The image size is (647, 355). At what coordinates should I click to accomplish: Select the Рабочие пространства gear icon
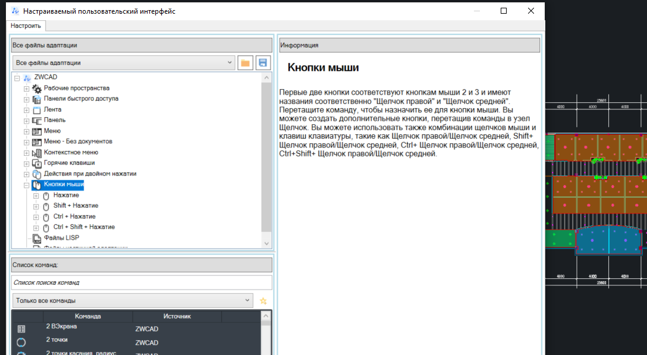point(36,89)
